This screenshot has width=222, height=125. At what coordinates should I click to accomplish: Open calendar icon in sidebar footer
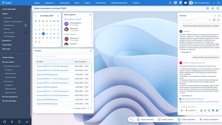(4, 122)
